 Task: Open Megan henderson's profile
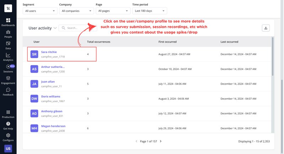click(x=53, y=126)
